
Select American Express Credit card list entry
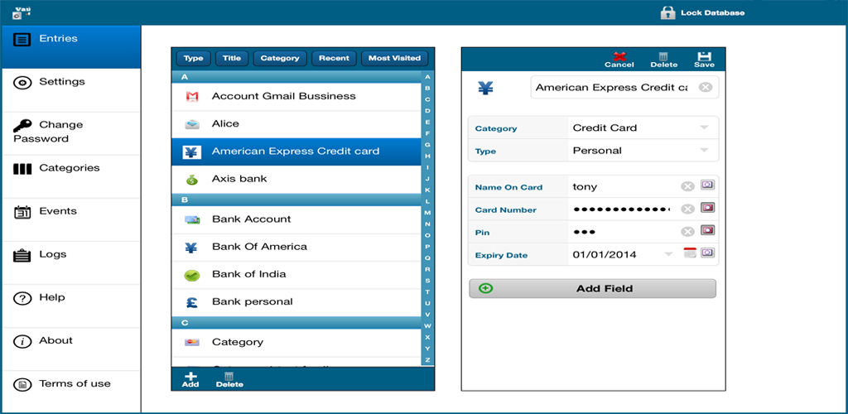point(296,152)
